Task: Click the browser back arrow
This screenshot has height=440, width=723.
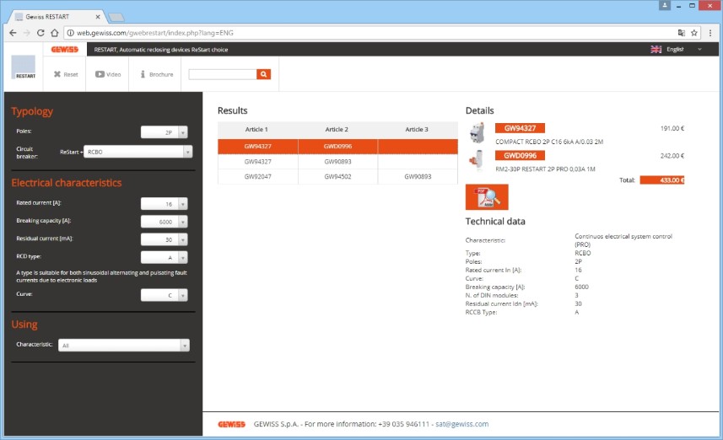Action: click(13, 33)
